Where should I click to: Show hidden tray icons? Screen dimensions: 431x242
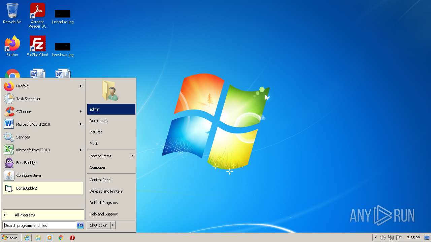375,238
